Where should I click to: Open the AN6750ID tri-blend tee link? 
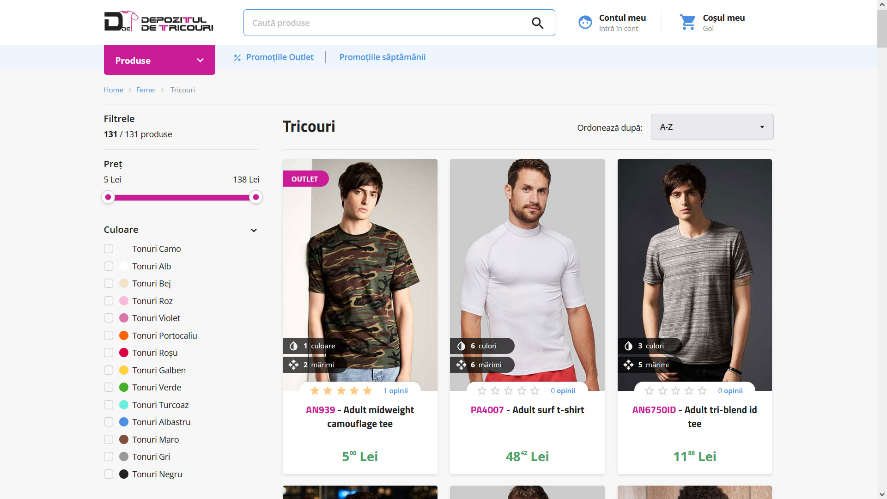pos(694,417)
